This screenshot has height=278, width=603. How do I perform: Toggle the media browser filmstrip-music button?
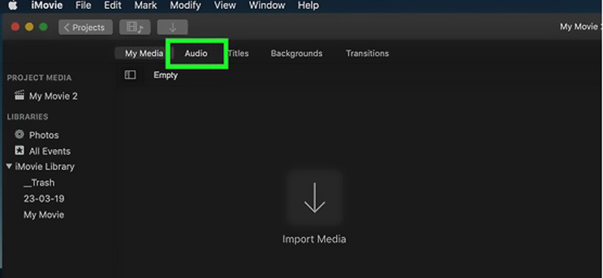[135, 27]
